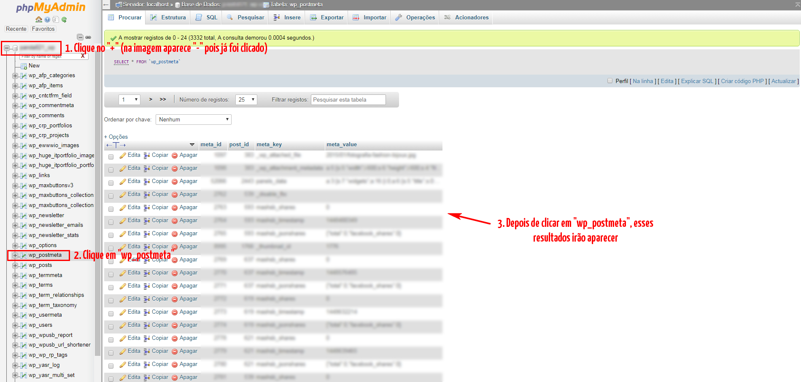Expand wp_links tree node

click(x=15, y=176)
